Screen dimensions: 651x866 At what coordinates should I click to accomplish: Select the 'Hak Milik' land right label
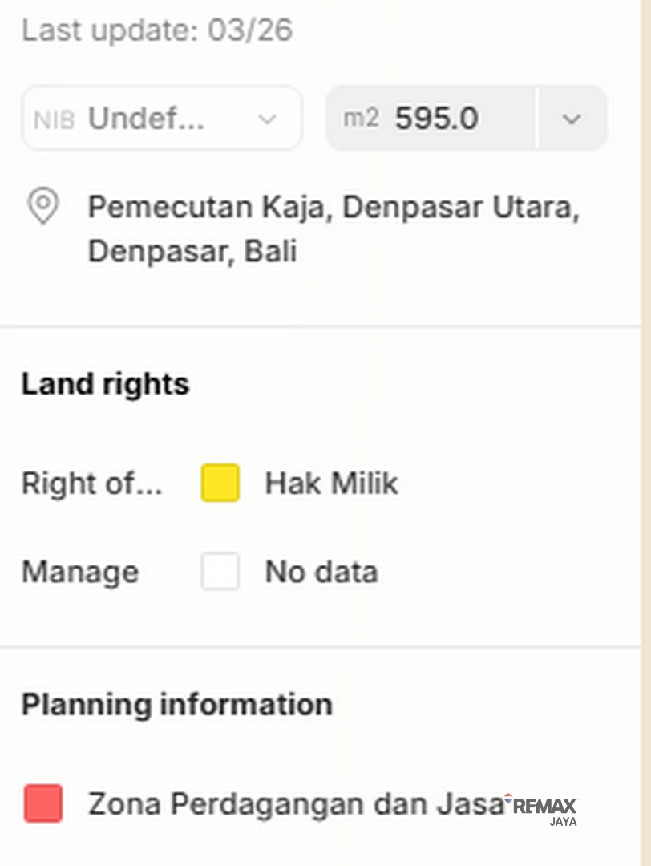pyautogui.click(x=331, y=484)
